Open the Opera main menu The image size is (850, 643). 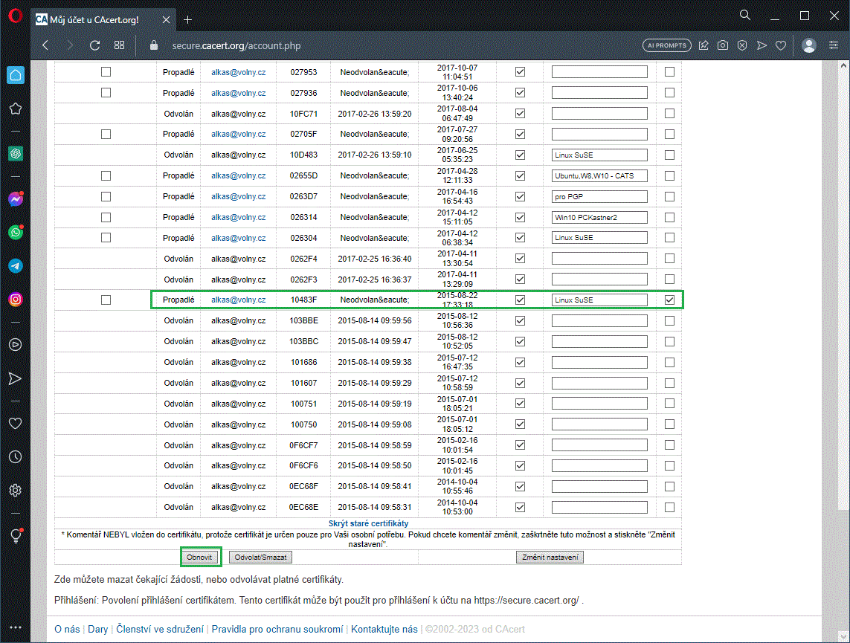click(15, 16)
